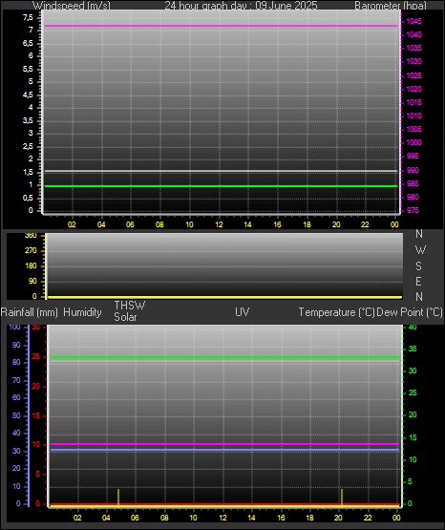The image size is (445, 530).
Task: Click the '24 hour graph day : 09 June 2025' title
Action: (241, 5)
